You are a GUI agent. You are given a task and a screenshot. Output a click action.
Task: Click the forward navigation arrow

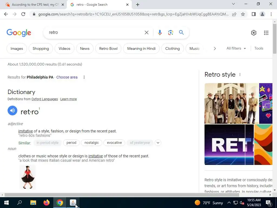pyautogui.click(x=15, y=14)
